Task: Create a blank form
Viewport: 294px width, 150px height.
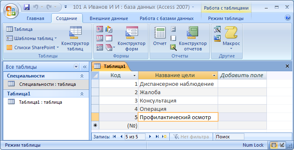Action: pyautogui.click(x=109, y=38)
